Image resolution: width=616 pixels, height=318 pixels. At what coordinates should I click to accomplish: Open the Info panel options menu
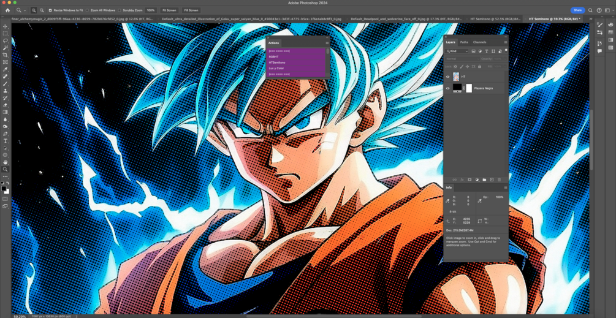pyautogui.click(x=505, y=187)
